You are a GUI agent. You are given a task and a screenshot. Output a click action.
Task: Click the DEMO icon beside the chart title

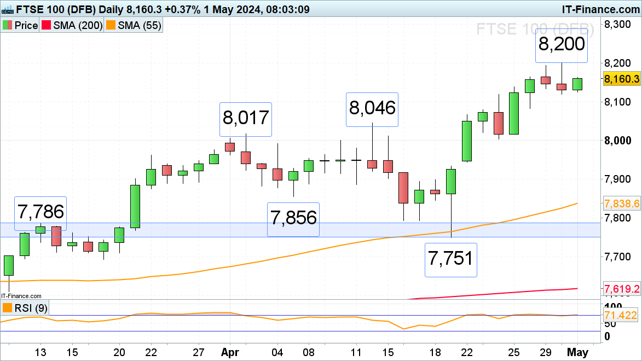pos(7,9)
